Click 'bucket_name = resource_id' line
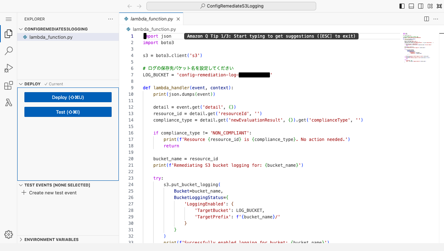Image resolution: width=444 pixels, height=251 pixels. point(186,159)
